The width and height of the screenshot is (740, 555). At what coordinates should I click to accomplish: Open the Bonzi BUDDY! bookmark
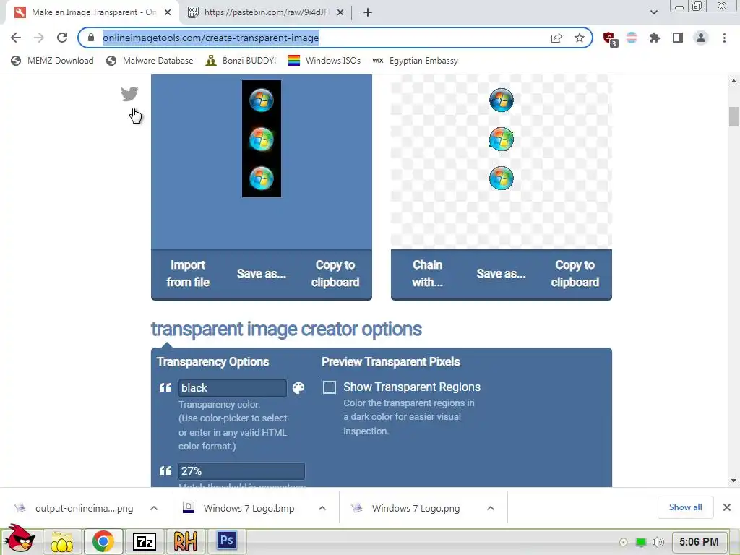pyautogui.click(x=241, y=61)
